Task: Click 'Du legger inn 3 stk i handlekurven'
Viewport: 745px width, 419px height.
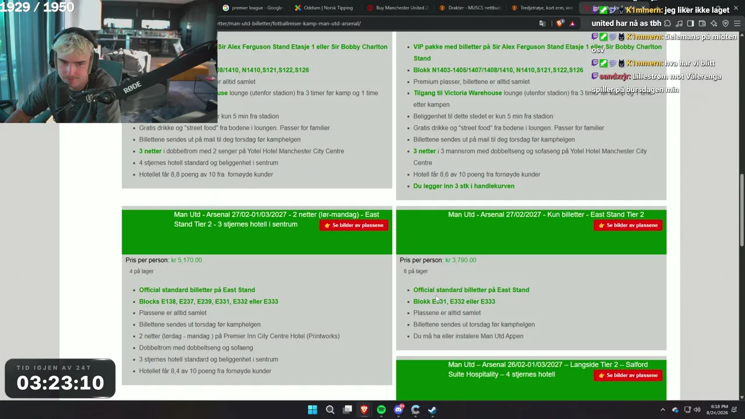Action: tap(464, 186)
